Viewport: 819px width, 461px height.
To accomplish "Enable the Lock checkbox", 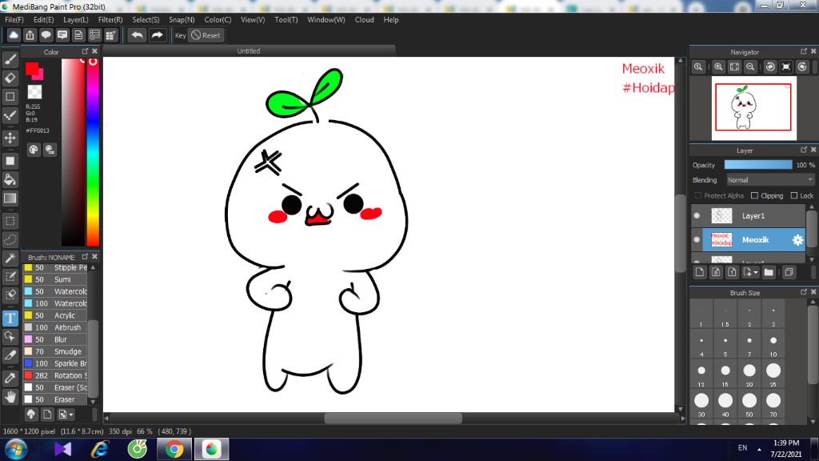I will (794, 195).
